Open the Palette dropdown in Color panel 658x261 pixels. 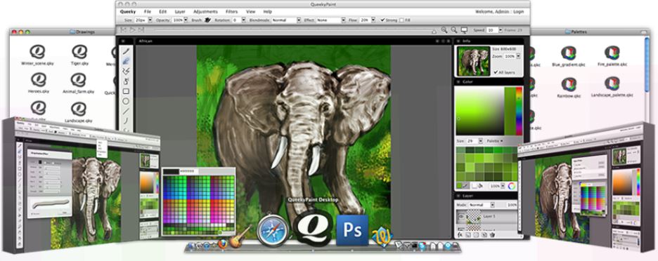[x=495, y=141]
